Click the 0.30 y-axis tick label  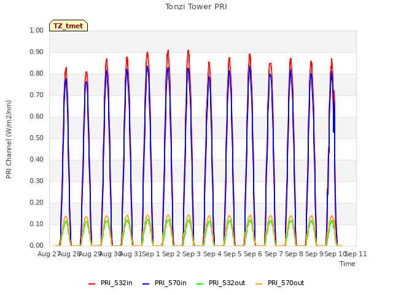coord(37,181)
